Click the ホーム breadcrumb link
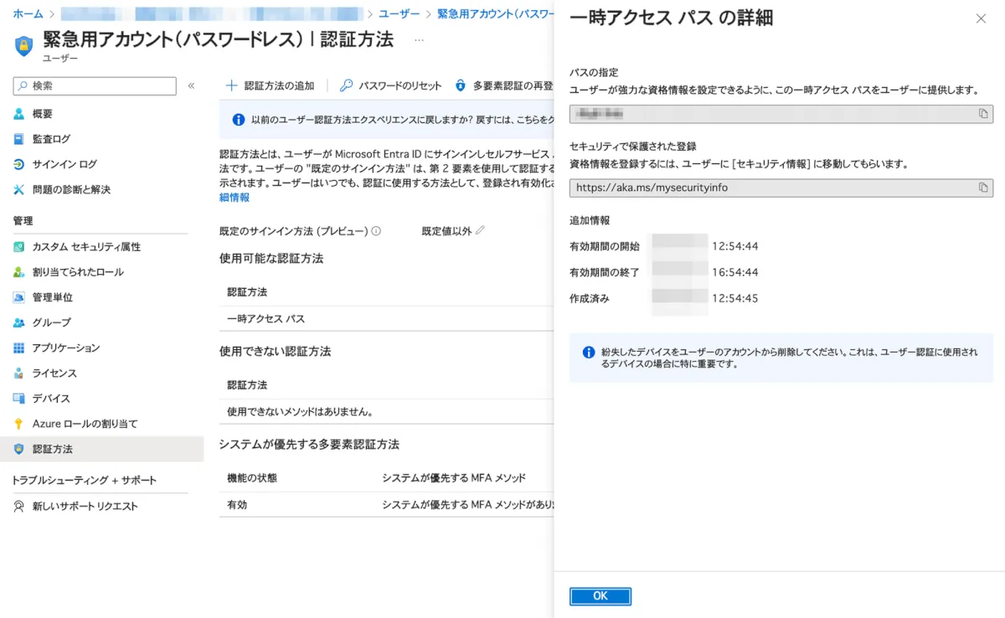The width and height of the screenshot is (1005, 618). (28, 14)
